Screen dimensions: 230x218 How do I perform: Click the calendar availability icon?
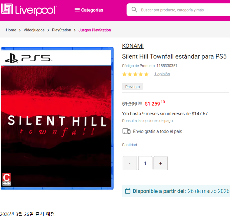coord(128,191)
